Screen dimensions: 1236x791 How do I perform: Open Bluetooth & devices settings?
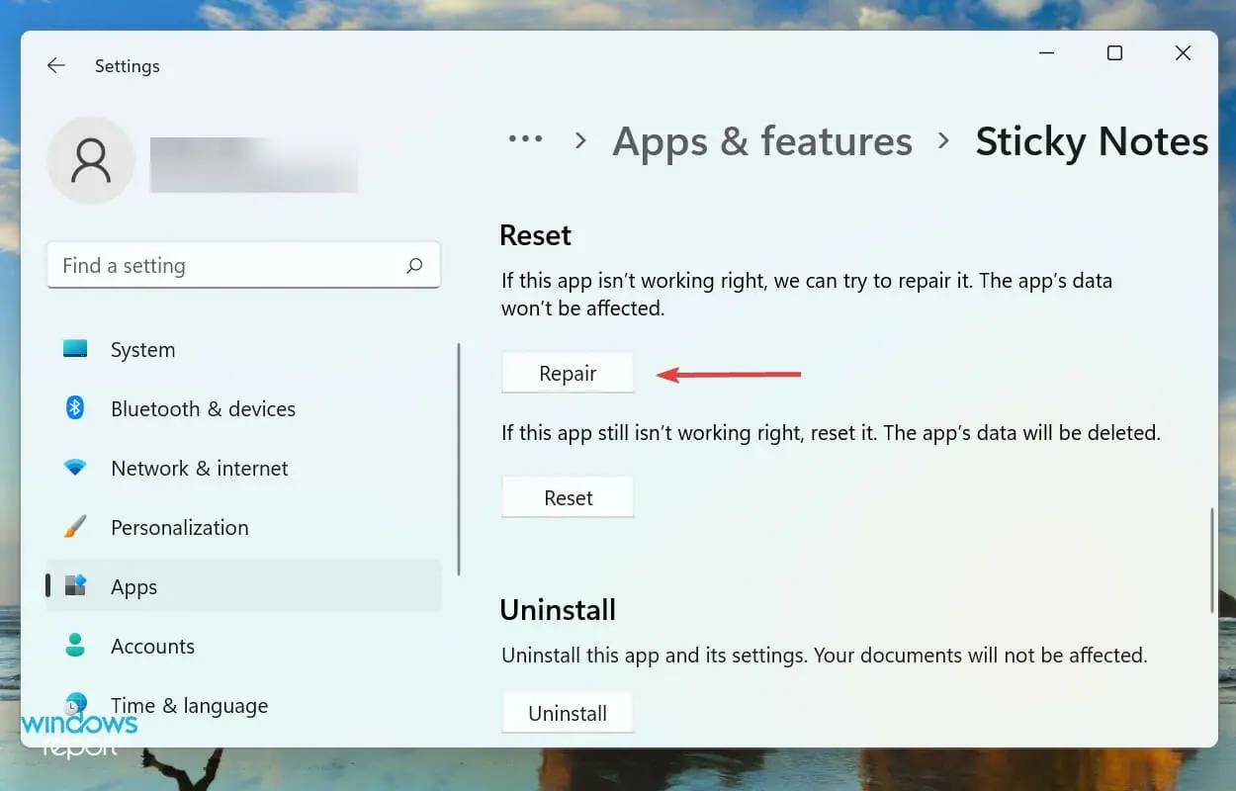pyautogui.click(x=203, y=408)
